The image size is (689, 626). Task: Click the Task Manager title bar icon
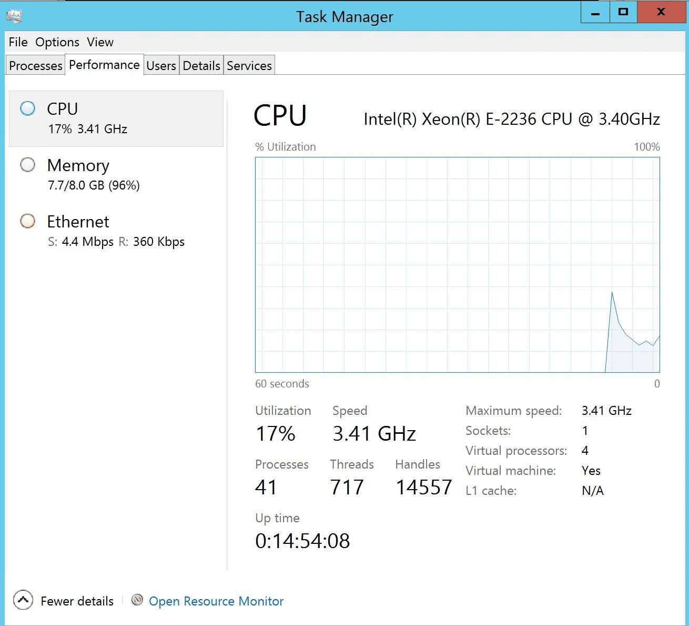(14, 16)
